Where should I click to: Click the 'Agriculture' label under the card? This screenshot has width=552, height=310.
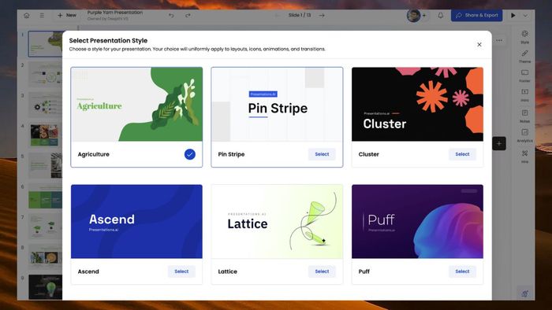click(x=93, y=154)
